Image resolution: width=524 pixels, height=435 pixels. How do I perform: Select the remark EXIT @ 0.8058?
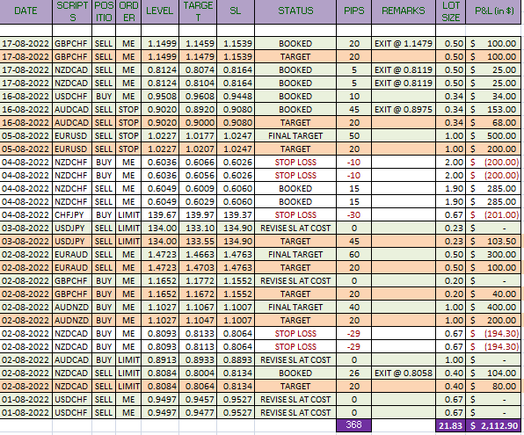click(404, 373)
